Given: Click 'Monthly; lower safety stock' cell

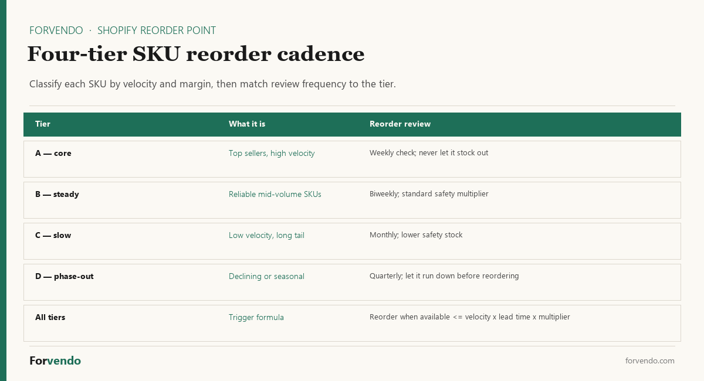Looking at the screenshot, I should [x=416, y=235].
